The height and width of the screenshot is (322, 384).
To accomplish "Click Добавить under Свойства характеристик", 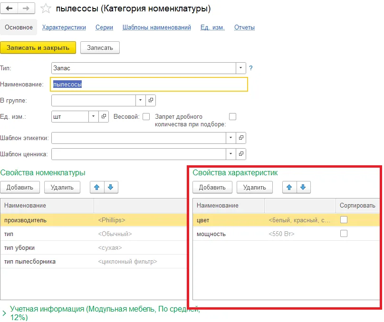I will 212,187.
